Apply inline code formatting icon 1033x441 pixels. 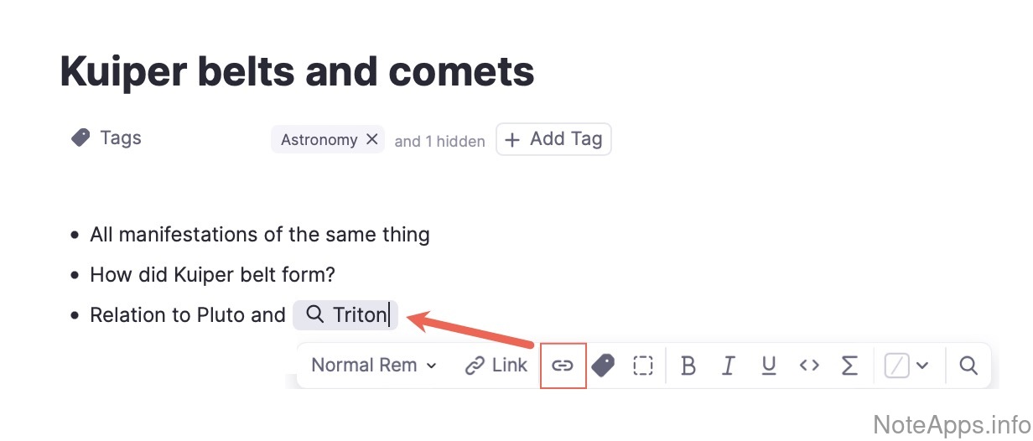click(x=809, y=366)
